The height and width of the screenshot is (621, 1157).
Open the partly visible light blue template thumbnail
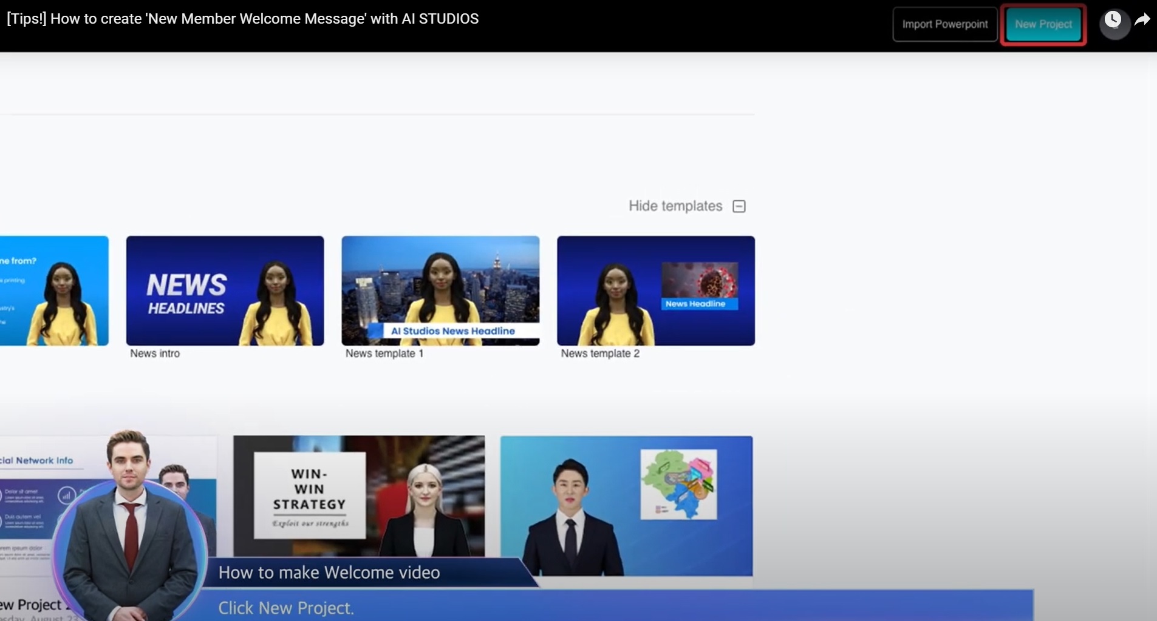(x=54, y=290)
